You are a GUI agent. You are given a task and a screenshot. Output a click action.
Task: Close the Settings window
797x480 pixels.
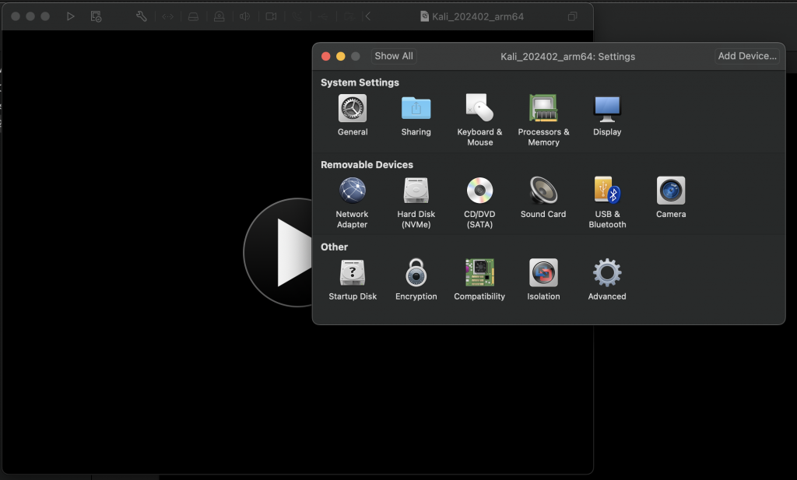(326, 56)
